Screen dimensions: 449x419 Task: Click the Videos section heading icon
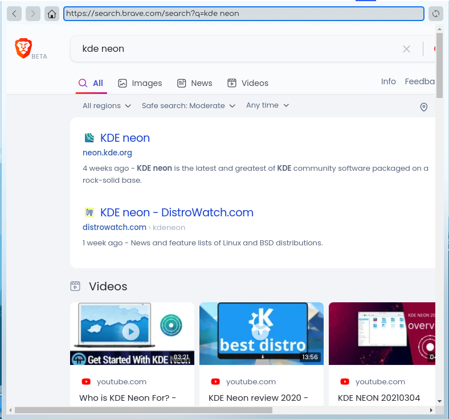pyautogui.click(x=75, y=286)
